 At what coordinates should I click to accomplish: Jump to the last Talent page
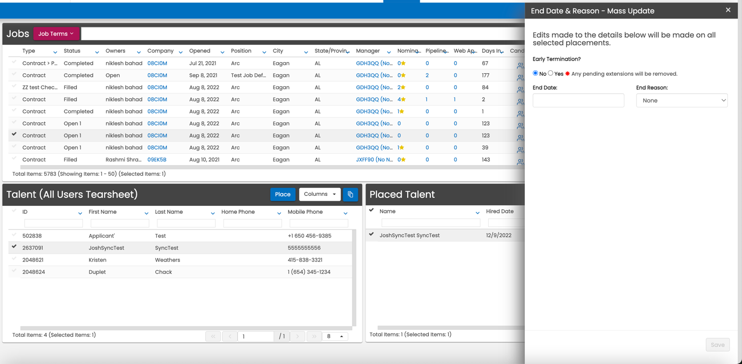(x=314, y=336)
